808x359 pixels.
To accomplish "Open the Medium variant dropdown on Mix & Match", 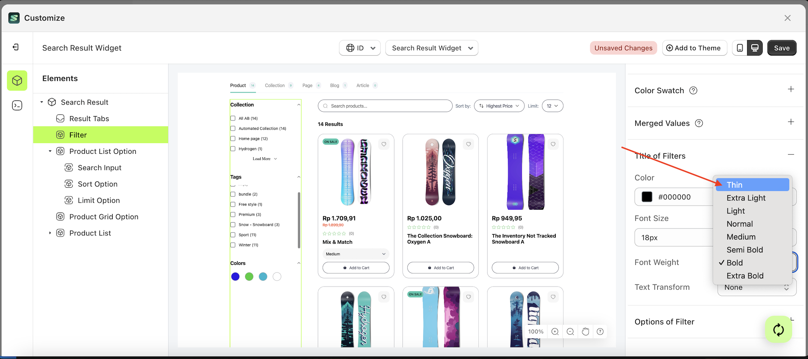I will [355, 254].
